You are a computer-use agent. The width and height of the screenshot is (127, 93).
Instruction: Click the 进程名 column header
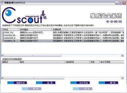pyautogui.click(x=10, y=62)
